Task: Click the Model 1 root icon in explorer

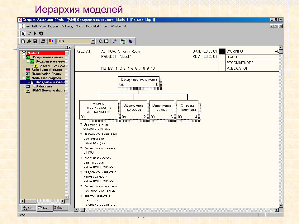Action: point(24,53)
